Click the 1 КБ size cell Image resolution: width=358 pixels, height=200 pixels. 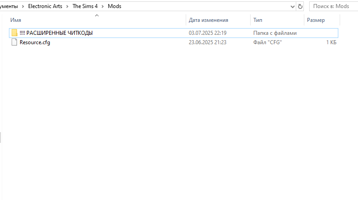(x=331, y=42)
